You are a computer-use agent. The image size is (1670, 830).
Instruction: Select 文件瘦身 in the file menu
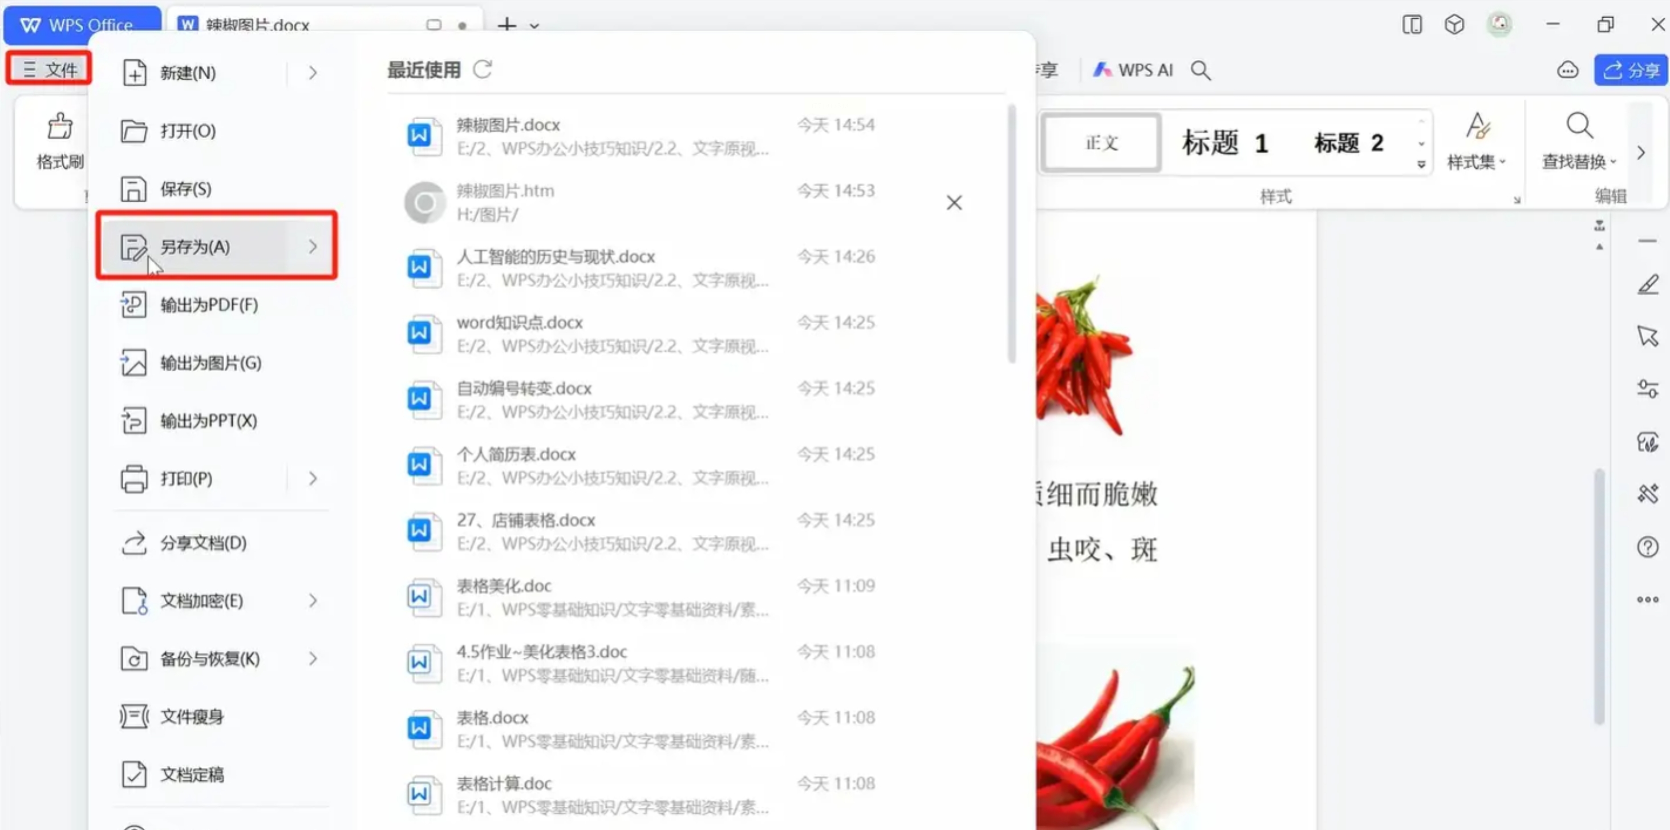192,717
